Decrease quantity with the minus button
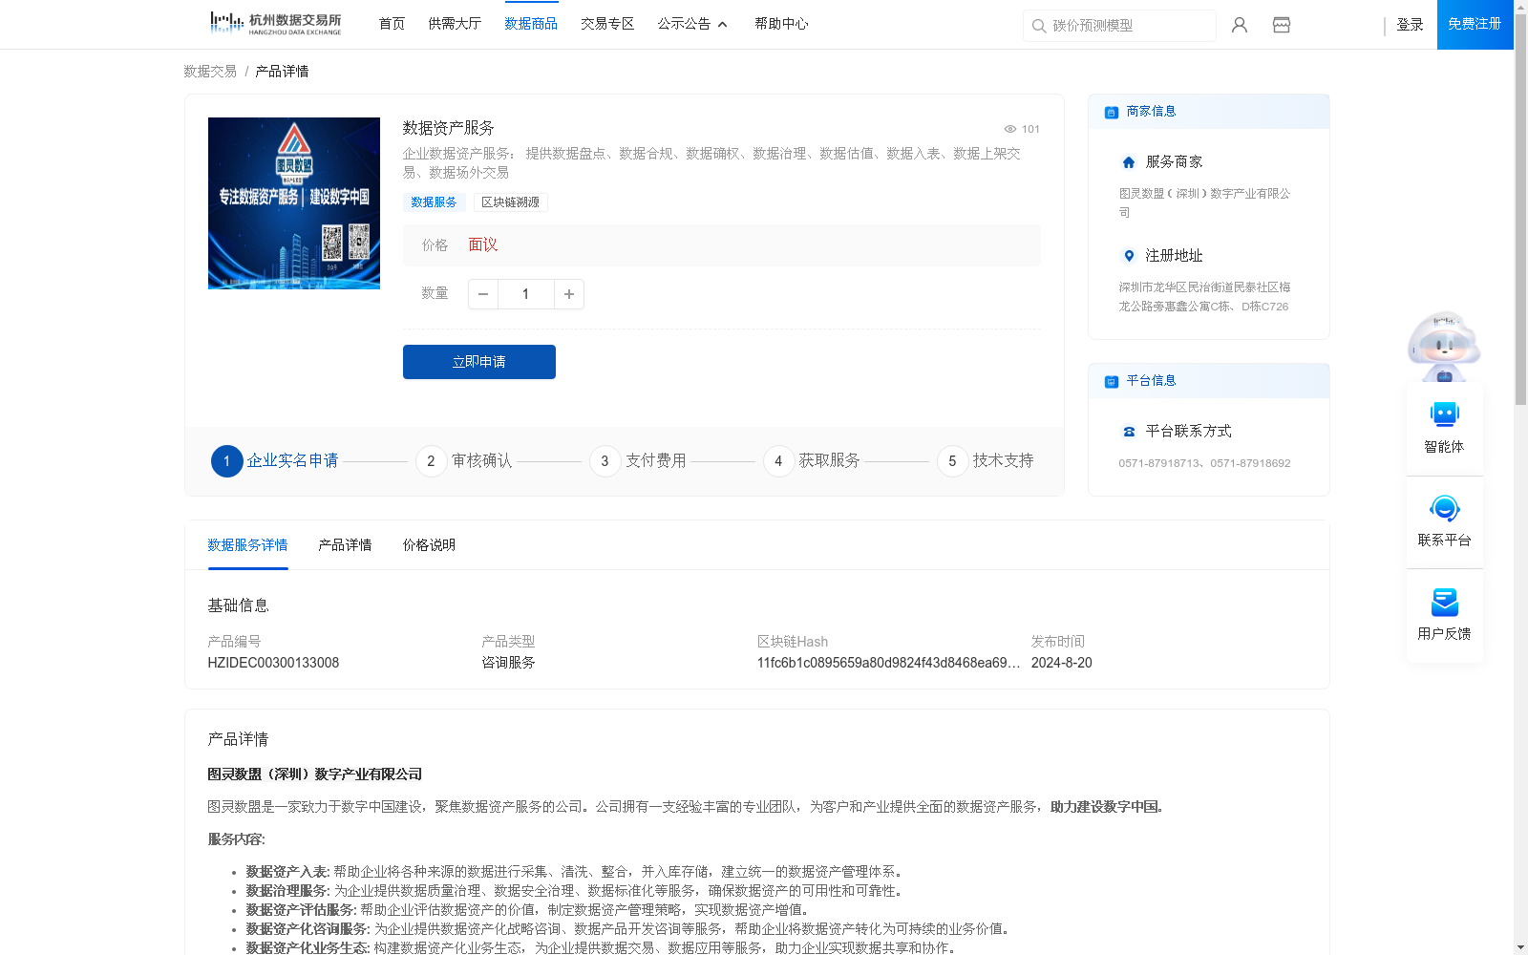 (483, 294)
